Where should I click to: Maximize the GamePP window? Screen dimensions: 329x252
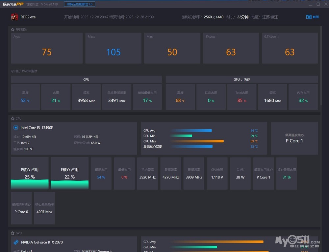pos(318,4)
